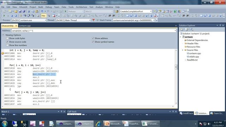Open the Debug menu
Screen dimensions: 226x127
click(x=48, y=7)
